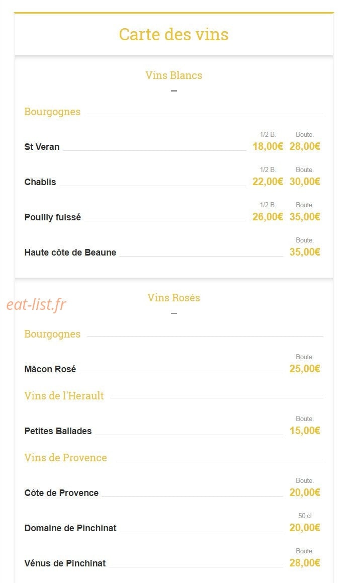350x583 pixels.
Task: Click the Pouilly fuissé item
Action: coord(52,217)
